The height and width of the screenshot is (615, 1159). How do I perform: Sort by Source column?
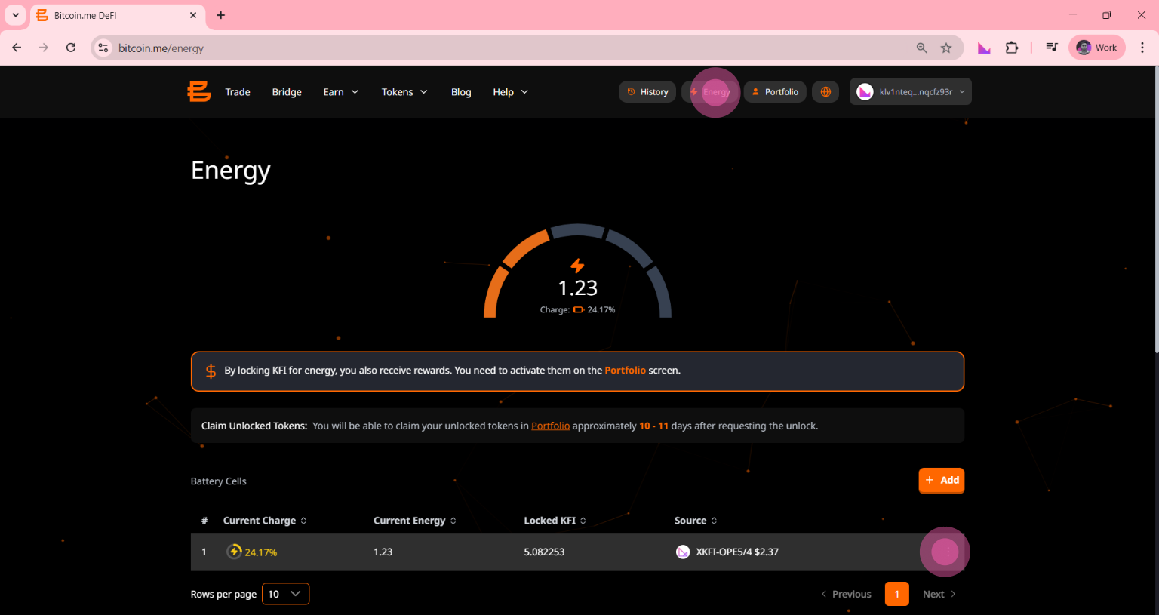point(696,521)
